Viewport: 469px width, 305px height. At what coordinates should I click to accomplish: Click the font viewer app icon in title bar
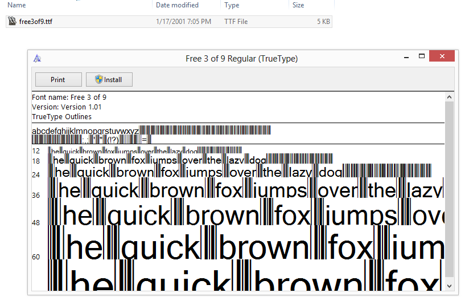pos(38,58)
